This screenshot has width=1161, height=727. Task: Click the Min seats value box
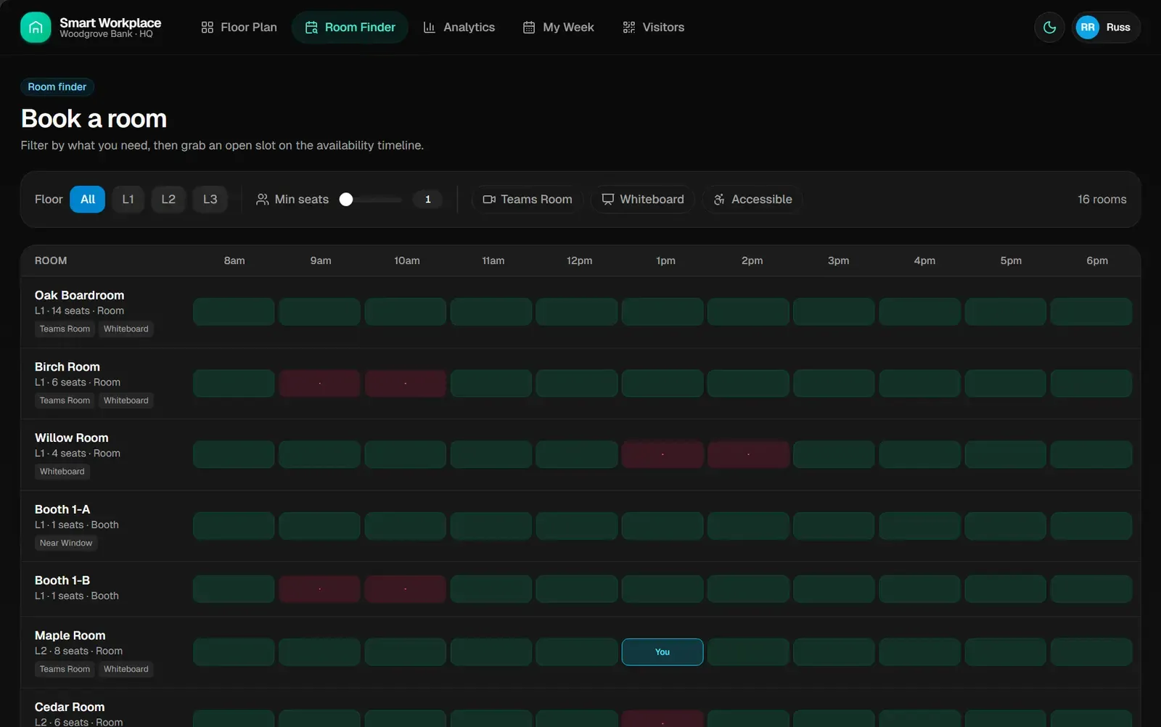(428, 200)
